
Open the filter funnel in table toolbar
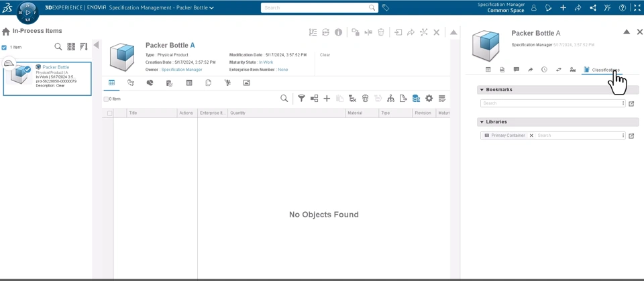point(301,98)
